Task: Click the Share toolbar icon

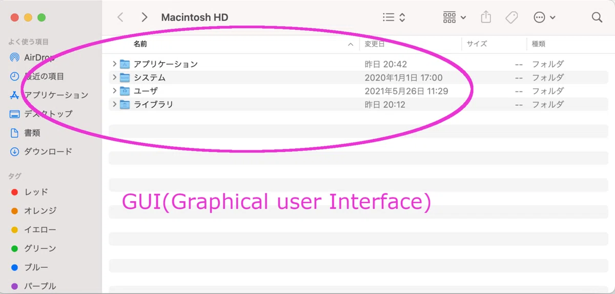Action: coord(486,17)
